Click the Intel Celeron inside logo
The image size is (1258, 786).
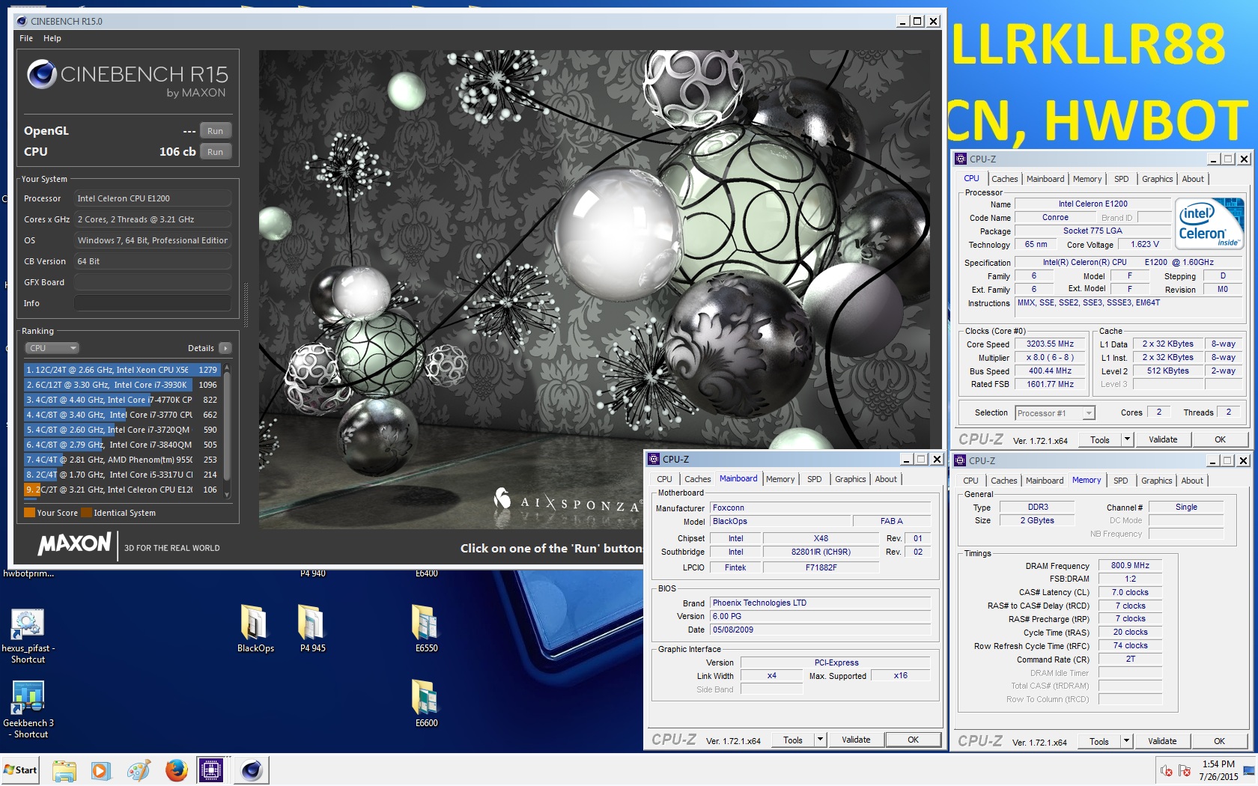[x=1209, y=223]
